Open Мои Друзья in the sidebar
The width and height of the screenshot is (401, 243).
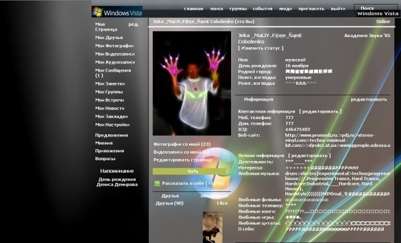109,38
